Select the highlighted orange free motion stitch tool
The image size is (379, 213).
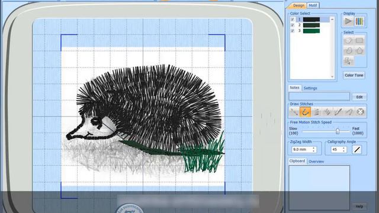coord(305,112)
